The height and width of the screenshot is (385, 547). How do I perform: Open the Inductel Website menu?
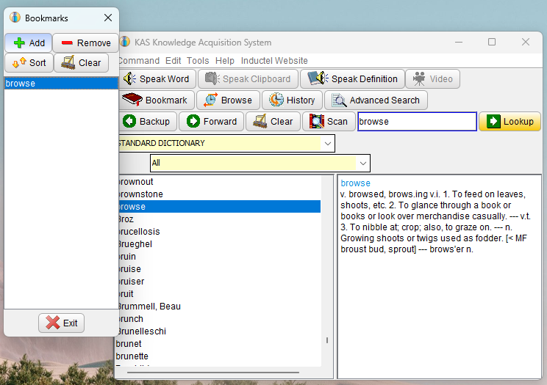click(274, 61)
